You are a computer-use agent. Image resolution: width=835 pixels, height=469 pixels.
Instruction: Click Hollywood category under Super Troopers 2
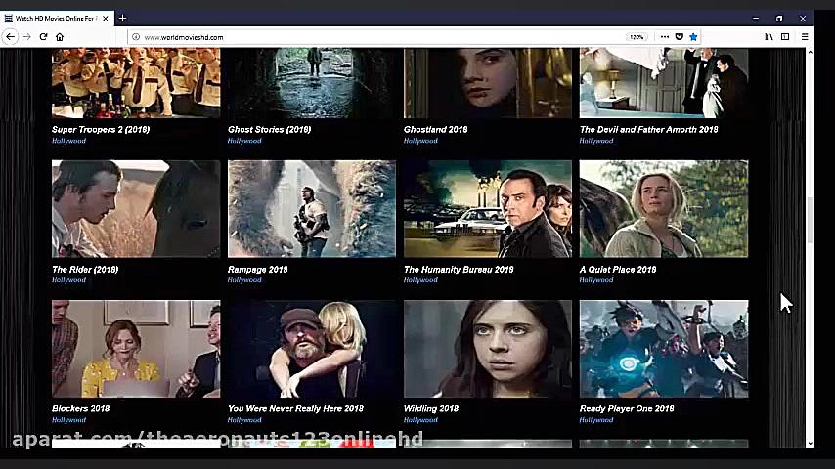click(68, 141)
